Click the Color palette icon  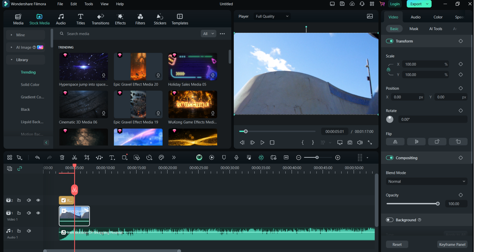[x=161, y=158]
